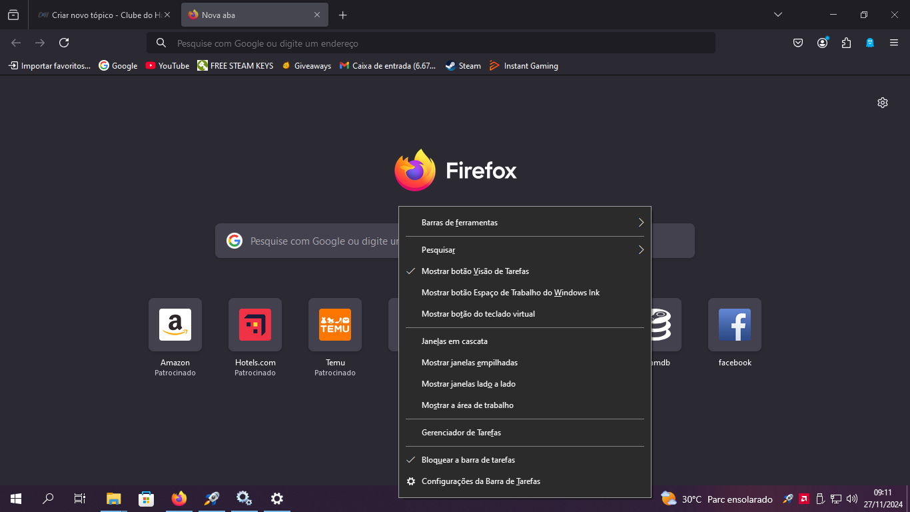Toggle Bloquear a barra de tarefas
The image size is (910, 512).
[525, 460]
